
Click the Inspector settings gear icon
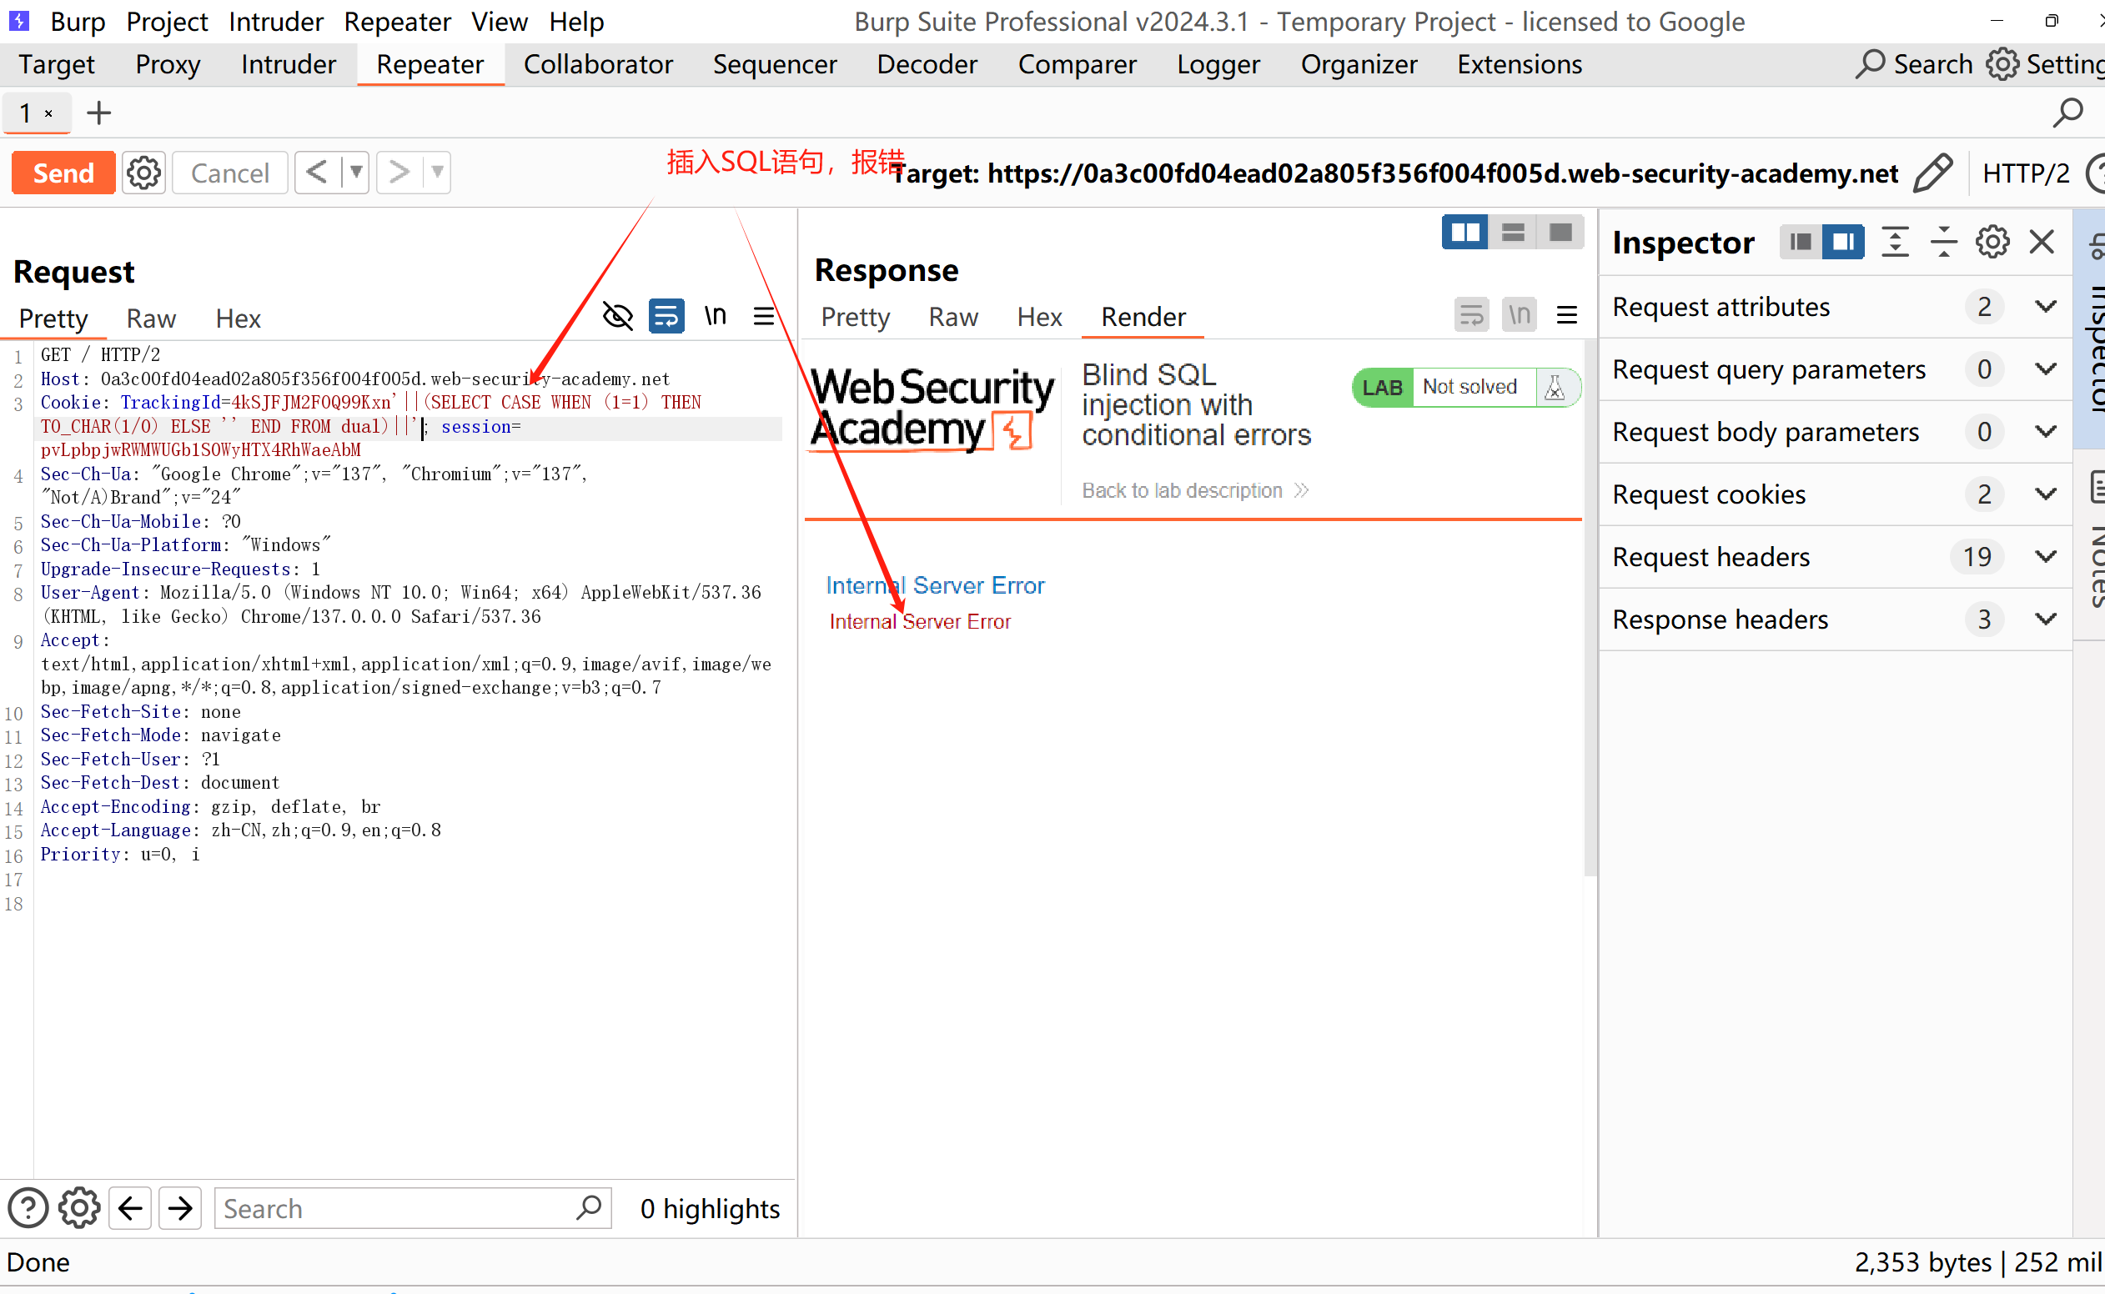(x=1992, y=242)
